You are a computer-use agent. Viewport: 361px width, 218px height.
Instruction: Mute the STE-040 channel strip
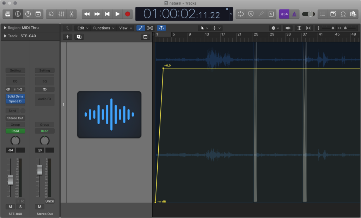tap(10, 206)
